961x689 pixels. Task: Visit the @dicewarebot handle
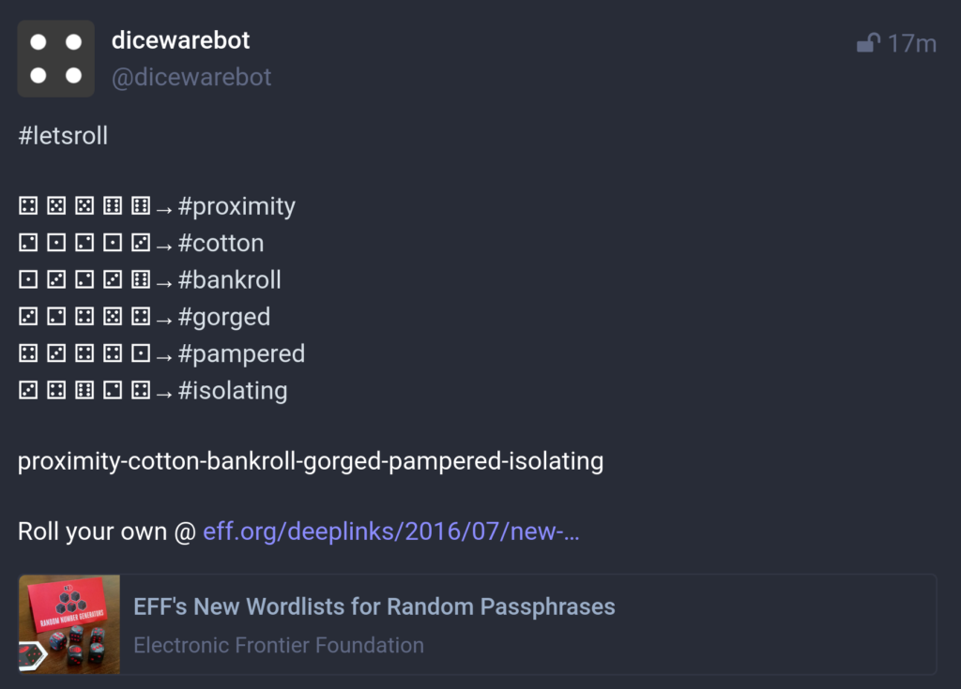(x=191, y=77)
